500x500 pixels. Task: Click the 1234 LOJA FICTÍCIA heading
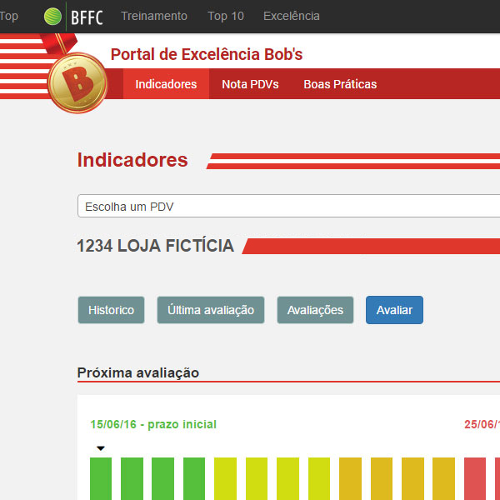click(x=156, y=246)
